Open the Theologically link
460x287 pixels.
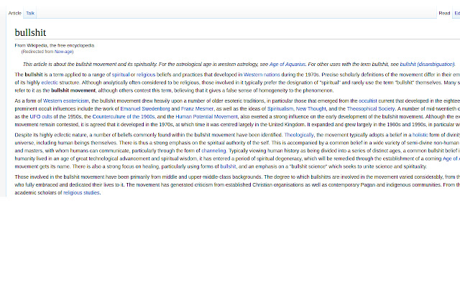pos(299,135)
